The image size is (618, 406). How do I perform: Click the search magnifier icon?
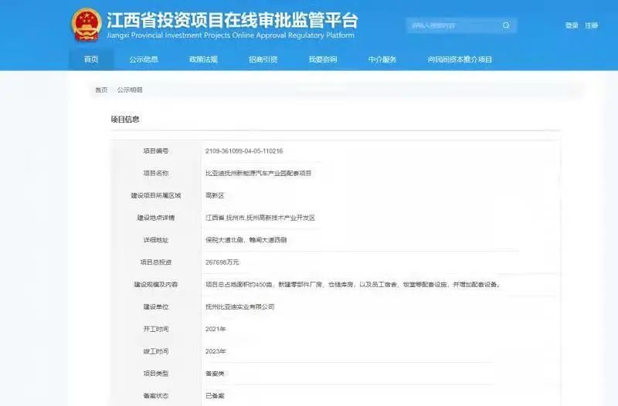[x=506, y=25]
